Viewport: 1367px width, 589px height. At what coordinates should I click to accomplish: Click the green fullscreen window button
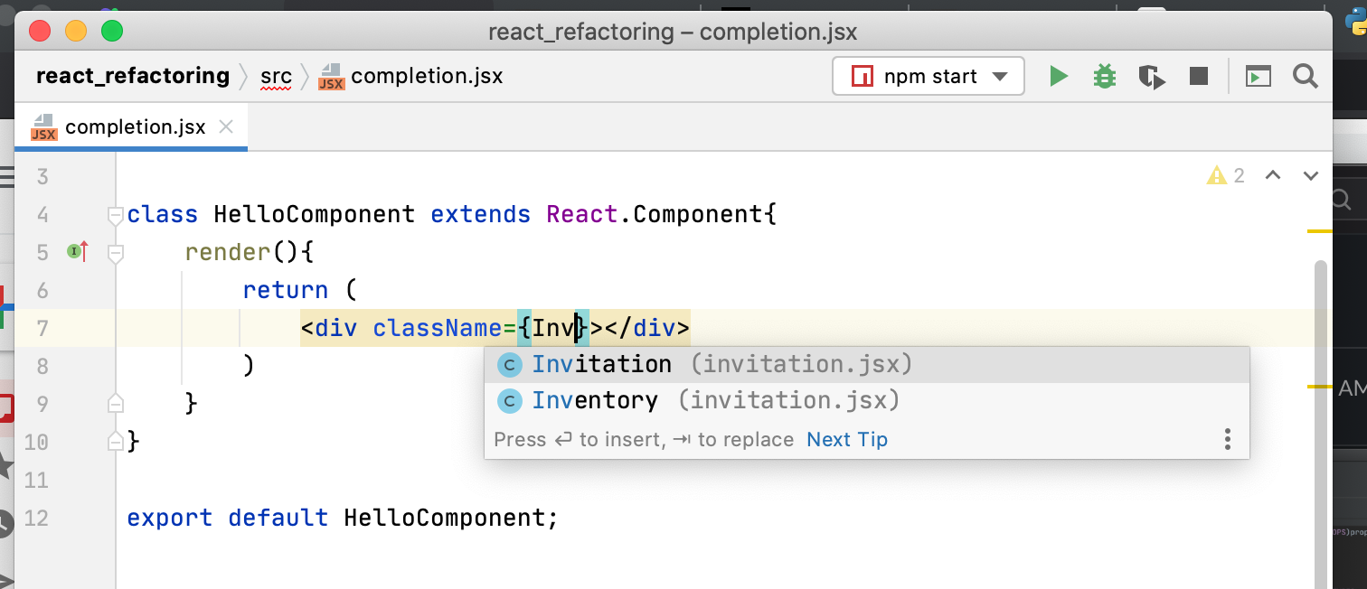click(x=111, y=31)
